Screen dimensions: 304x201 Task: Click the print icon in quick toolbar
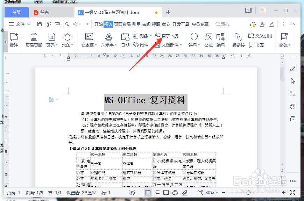(57, 24)
